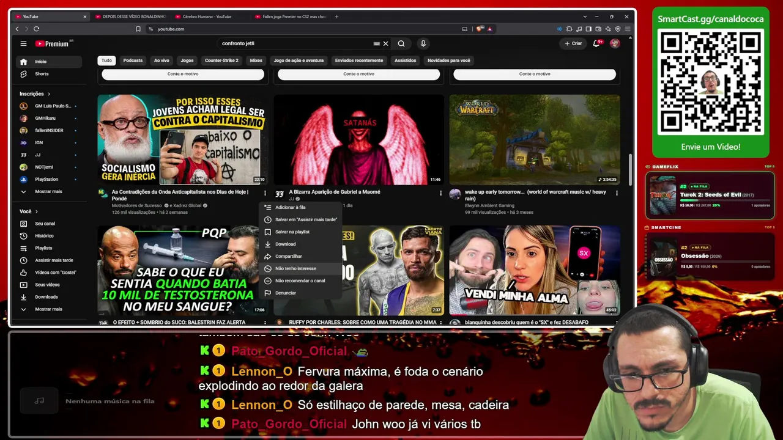The image size is (783, 440).
Task: Select the Jogos filter chip
Action: (187, 61)
